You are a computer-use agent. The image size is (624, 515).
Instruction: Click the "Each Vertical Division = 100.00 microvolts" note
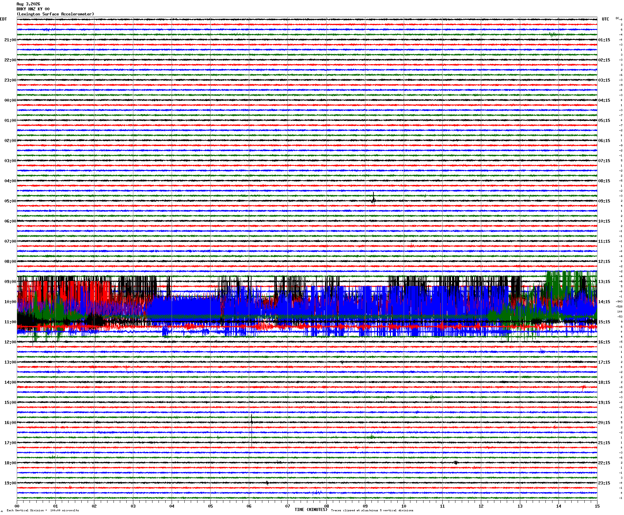[43, 510]
